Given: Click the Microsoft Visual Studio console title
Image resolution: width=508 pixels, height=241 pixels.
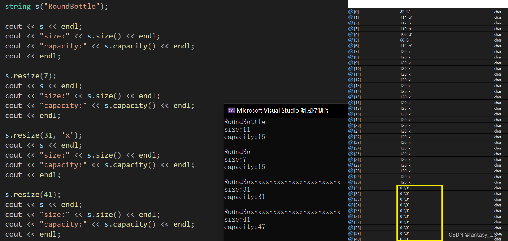Looking at the screenshot, I should click(283, 110).
